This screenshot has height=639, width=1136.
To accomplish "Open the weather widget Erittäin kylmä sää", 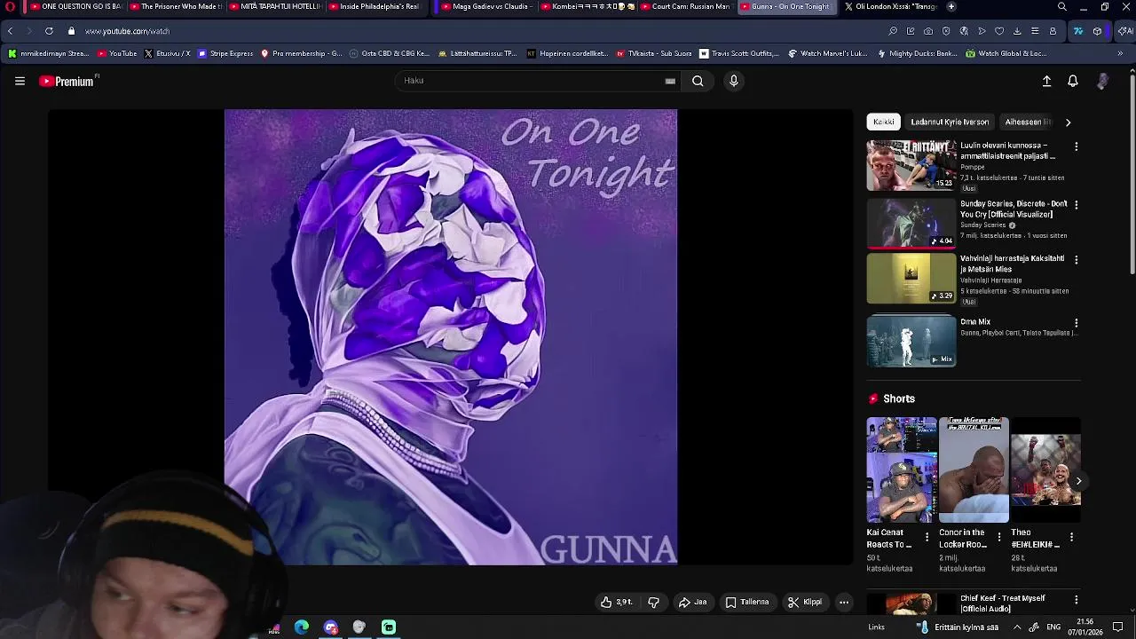I will coord(958,627).
